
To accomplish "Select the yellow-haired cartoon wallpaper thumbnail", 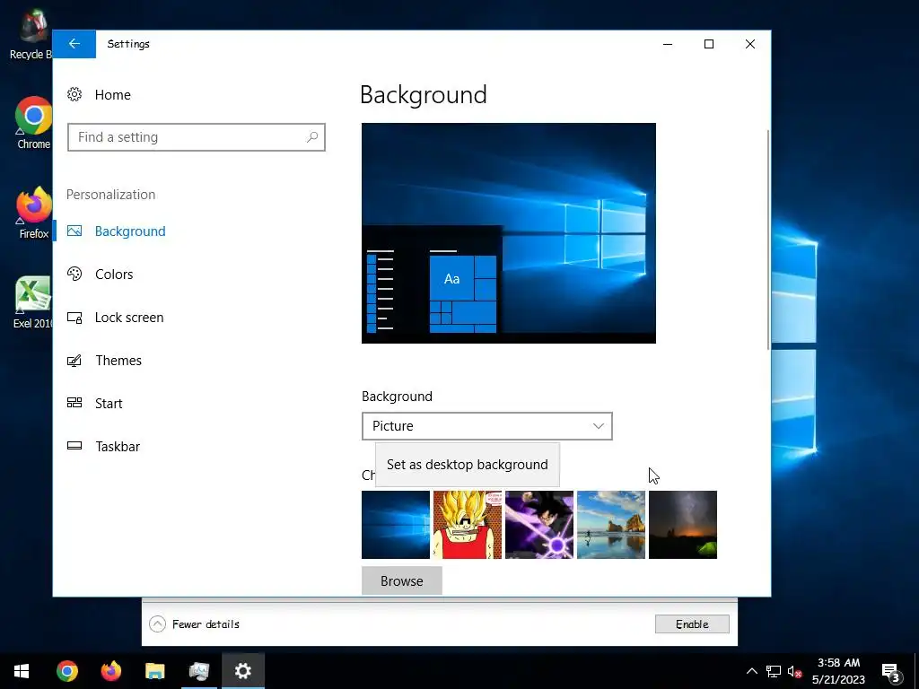I will point(467,525).
